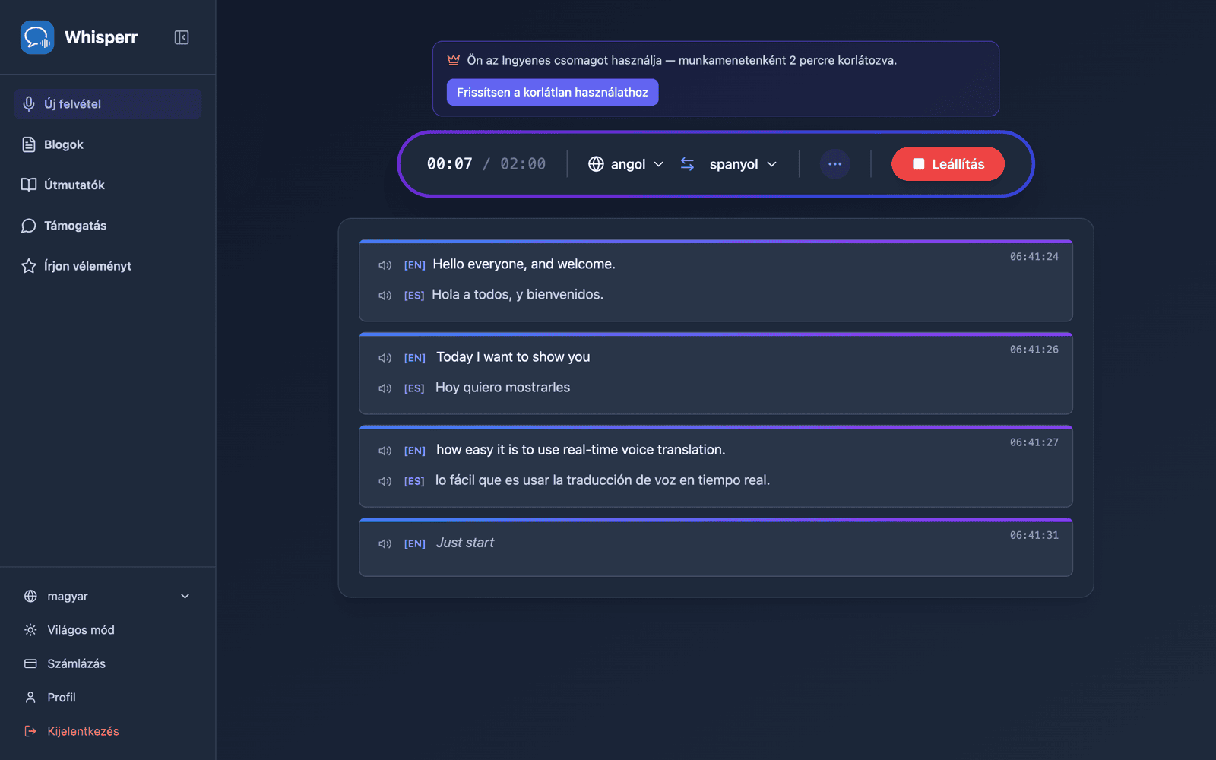
Task: Select Írjon véleményt item
Action: (107, 266)
